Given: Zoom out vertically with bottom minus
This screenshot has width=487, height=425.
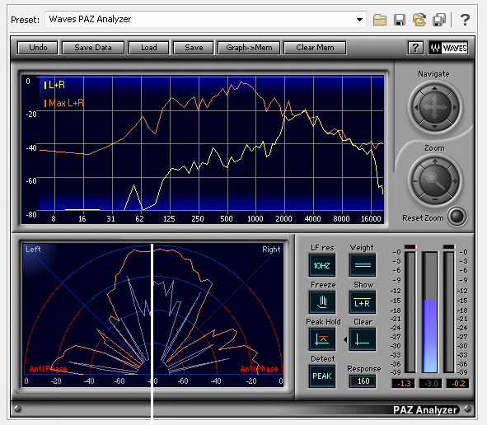Looking at the screenshot, I should coord(435,198).
